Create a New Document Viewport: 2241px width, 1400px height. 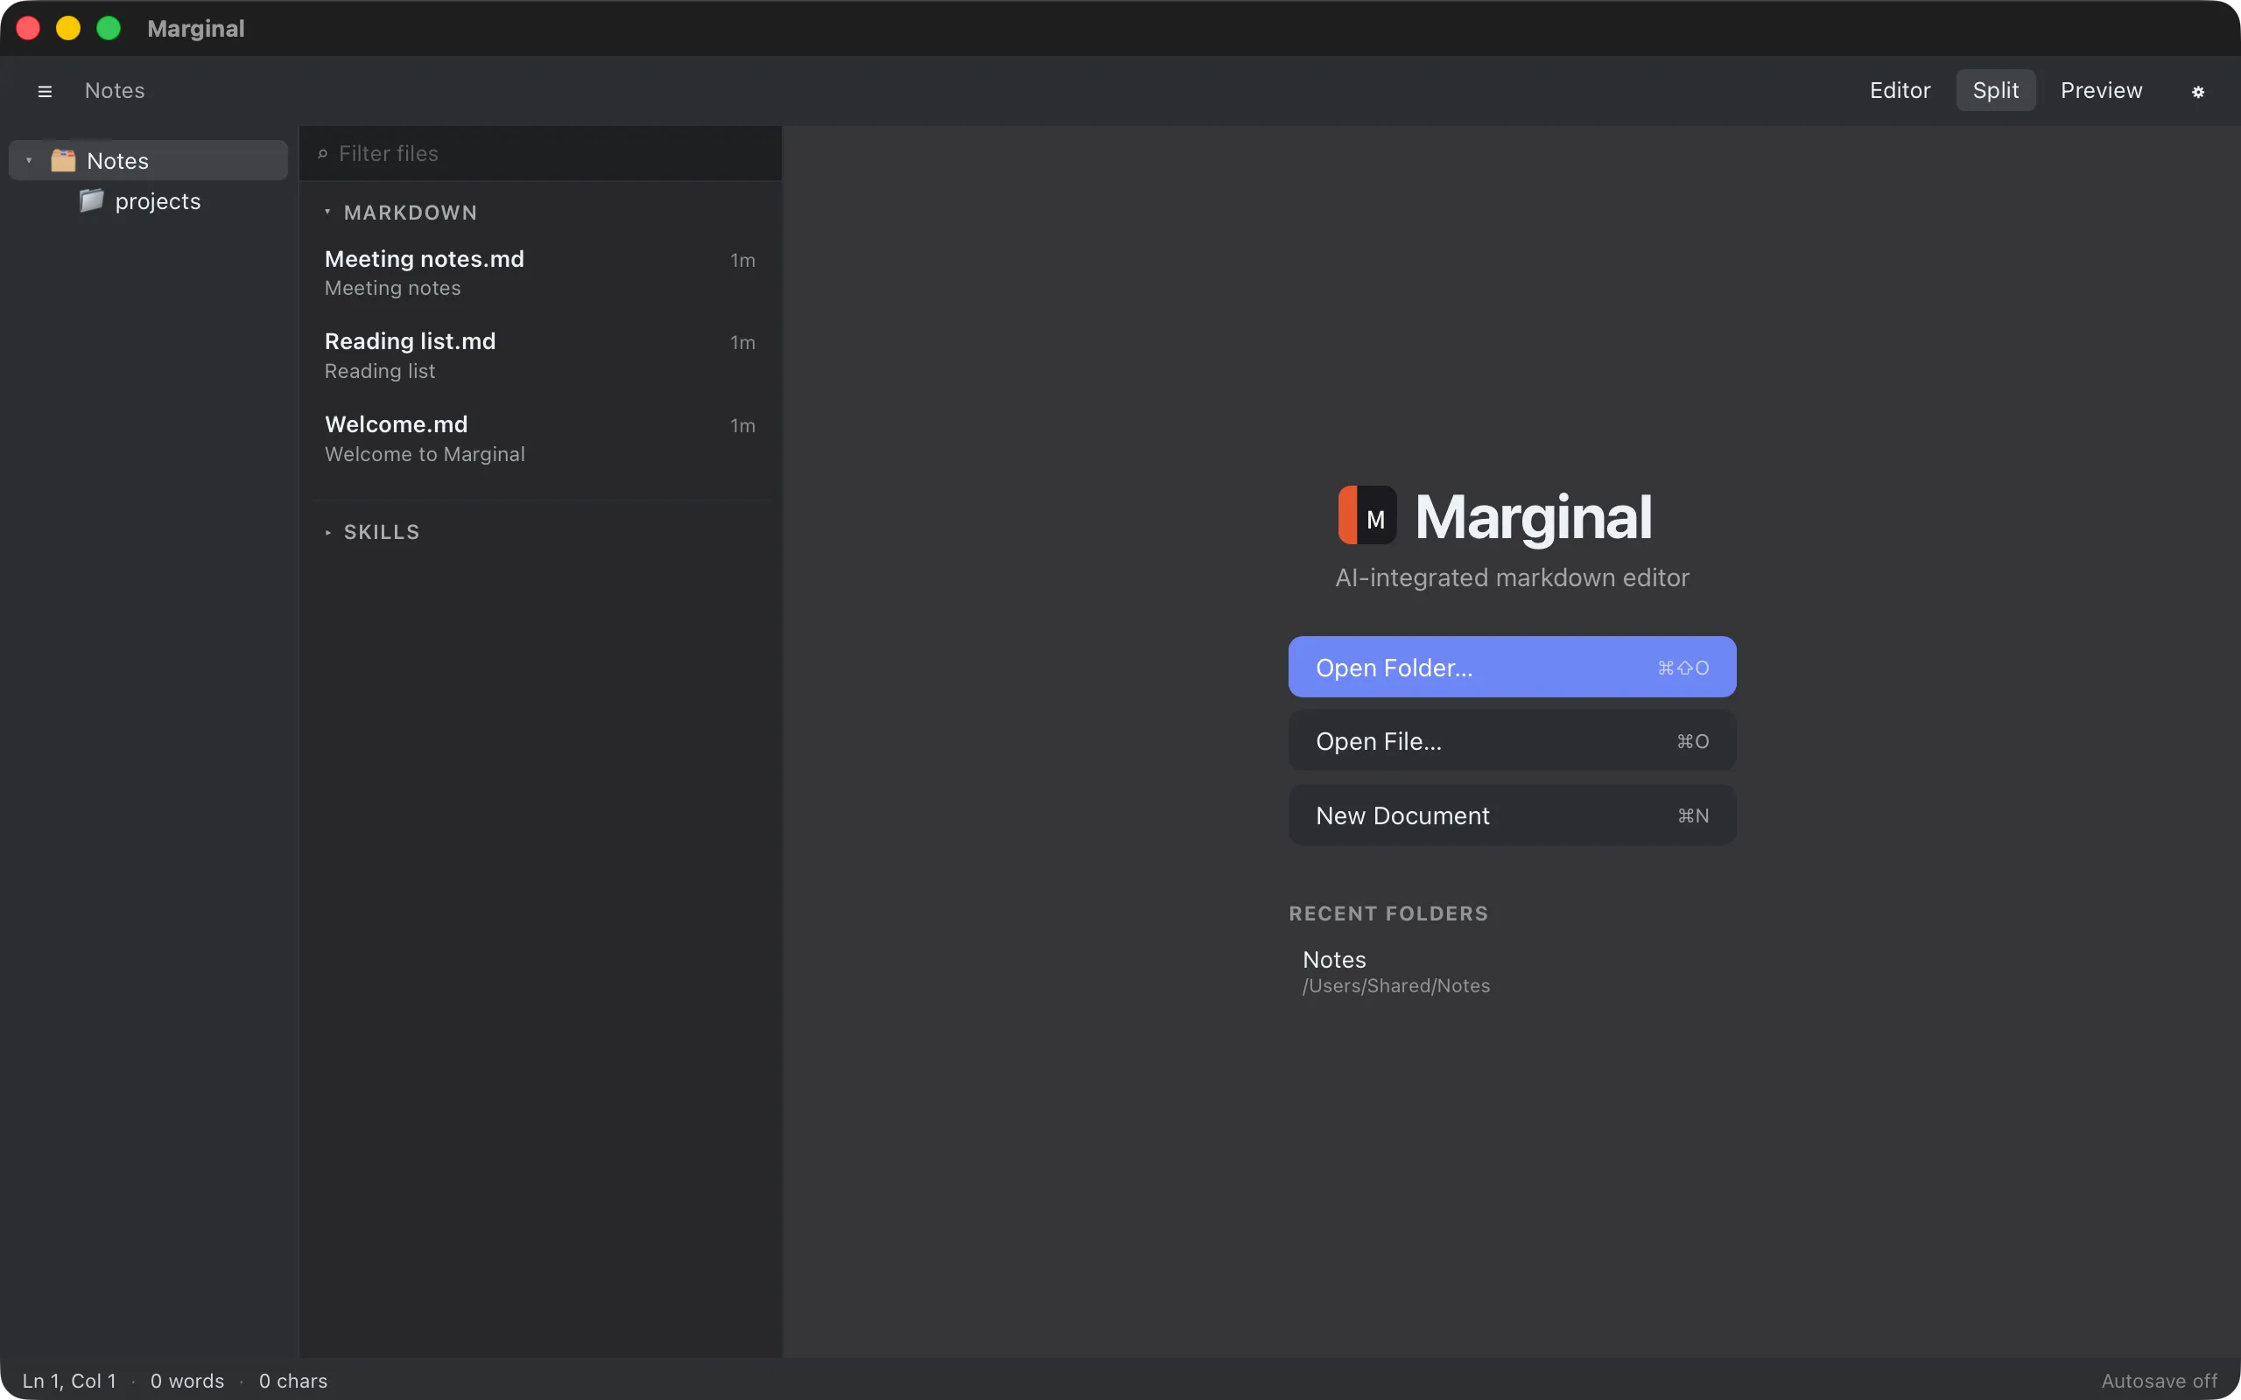[1511, 815]
